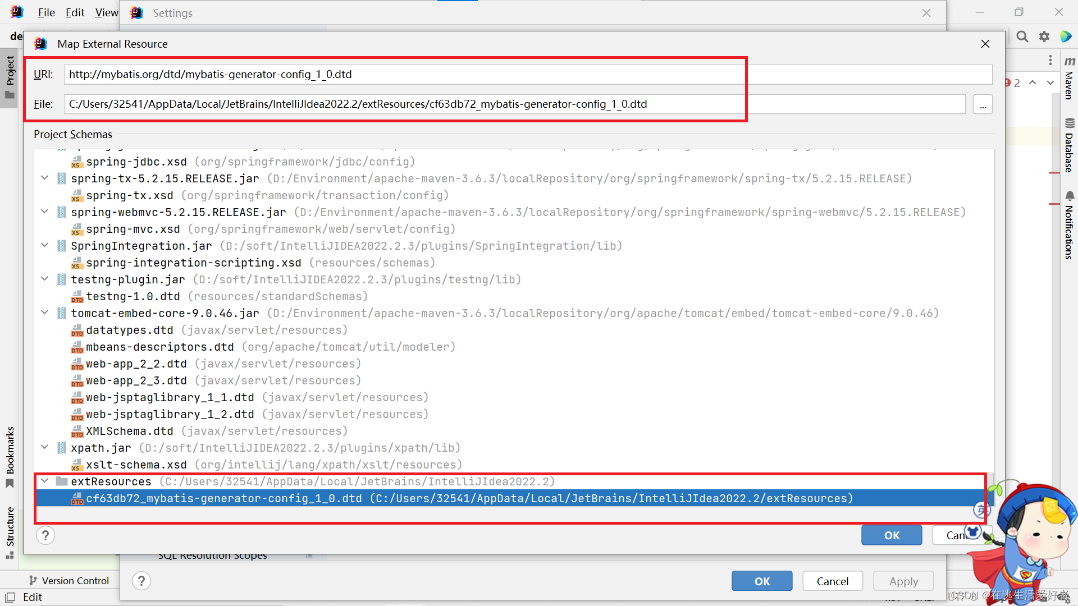Collapse the xpath.jar tree node
Image resolution: width=1078 pixels, height=606 pixels.
(44, 447)
